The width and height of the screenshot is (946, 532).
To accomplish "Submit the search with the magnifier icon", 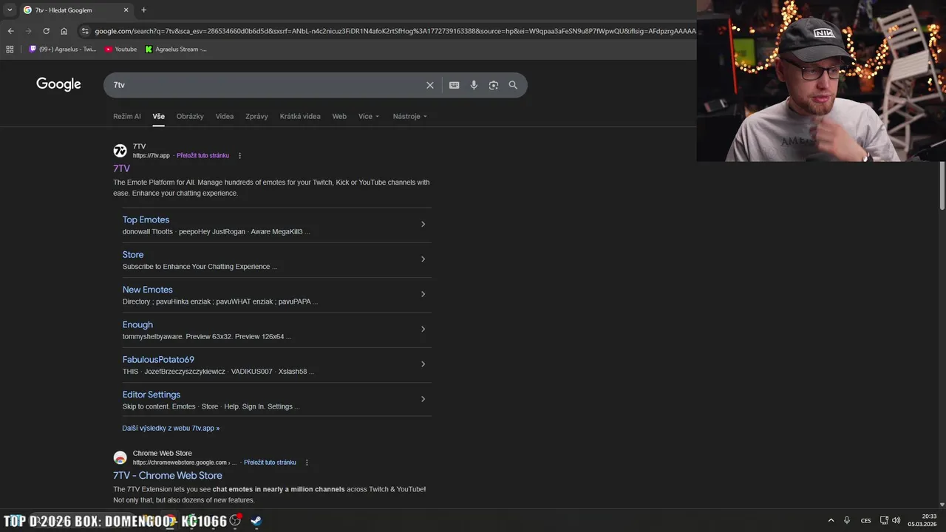I will 513,85.
